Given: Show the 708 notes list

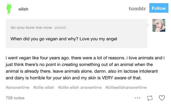Looking at the screenshot, I should click(15, 98).
